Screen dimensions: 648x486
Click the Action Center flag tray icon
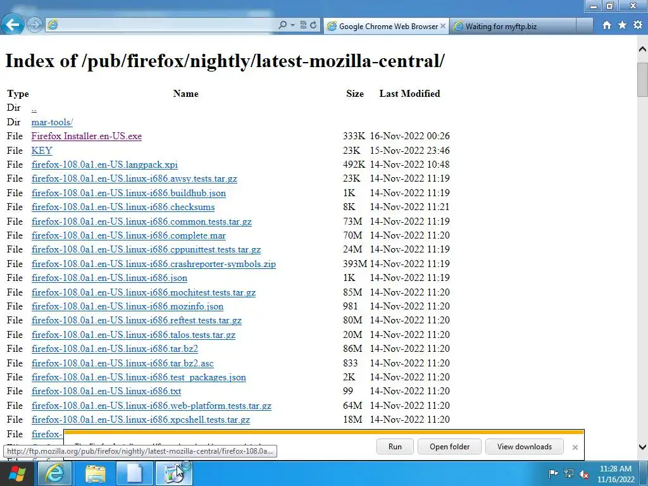tap(553, 473)
